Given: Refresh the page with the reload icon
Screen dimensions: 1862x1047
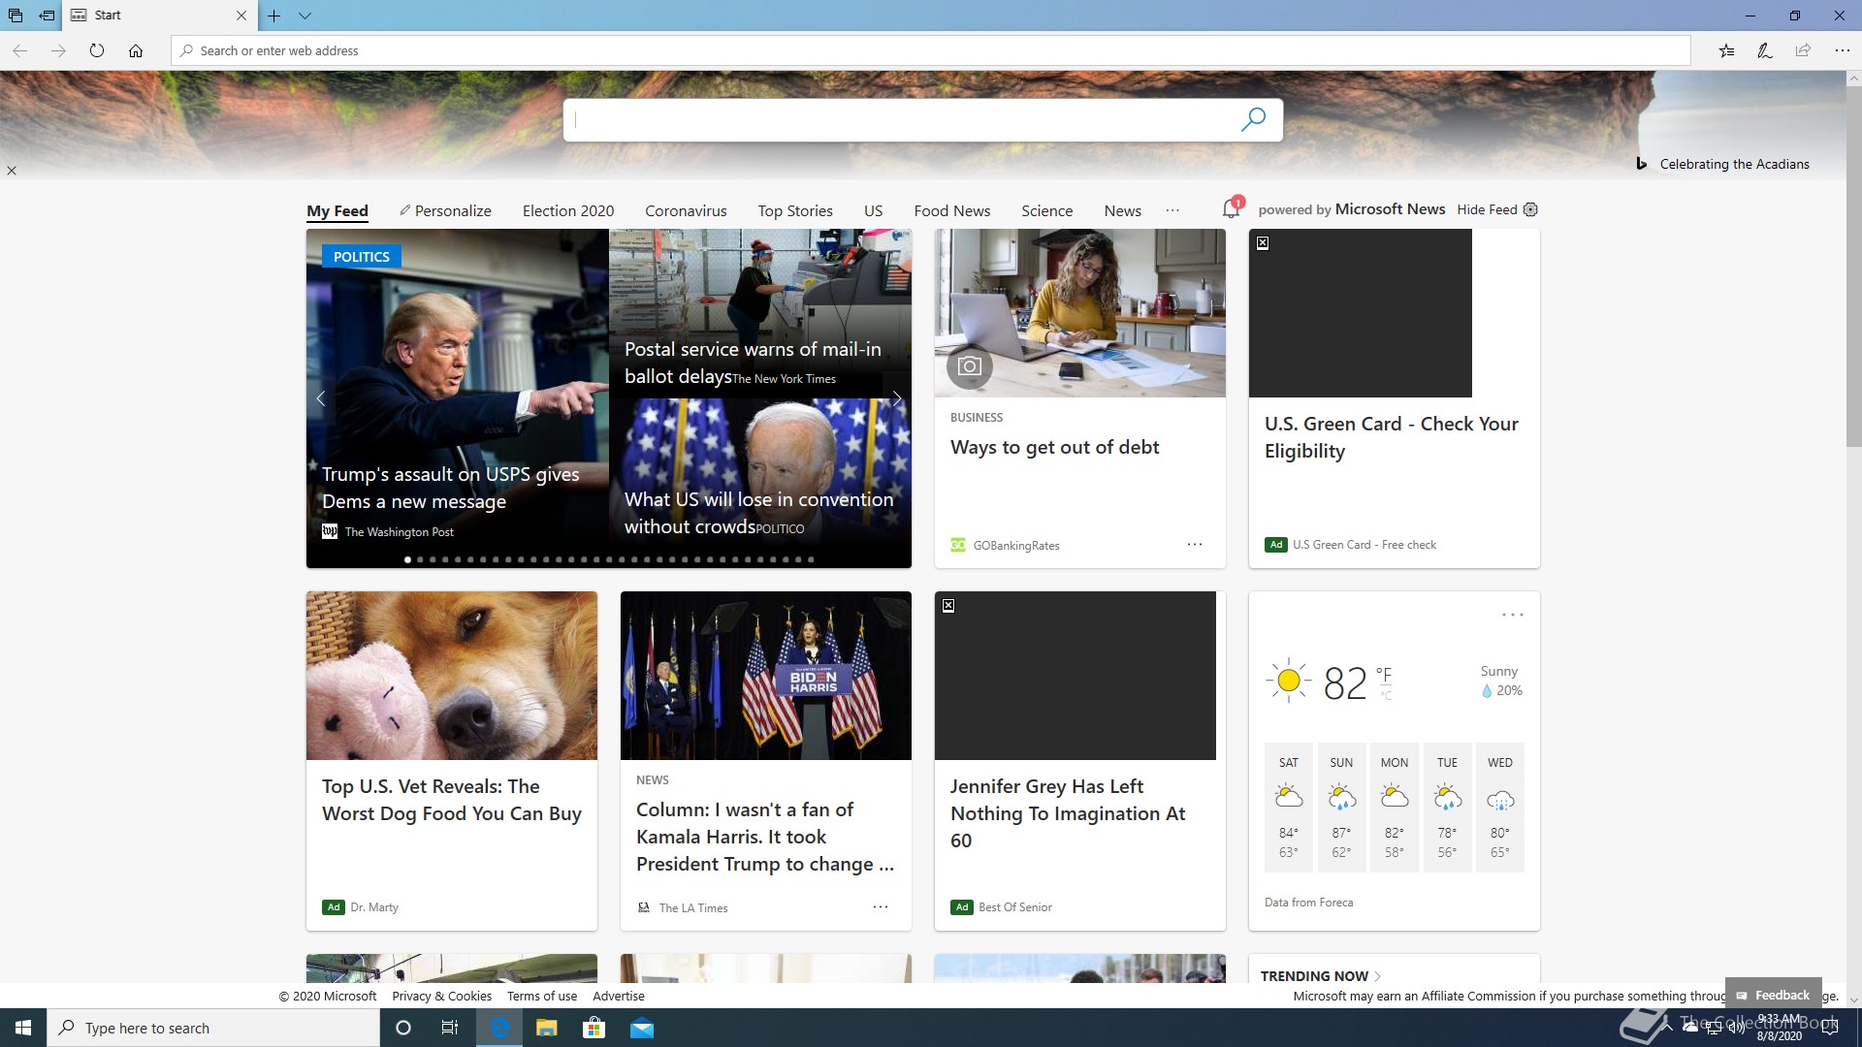Looking at the screenshot, I should [x=97, y=50].
